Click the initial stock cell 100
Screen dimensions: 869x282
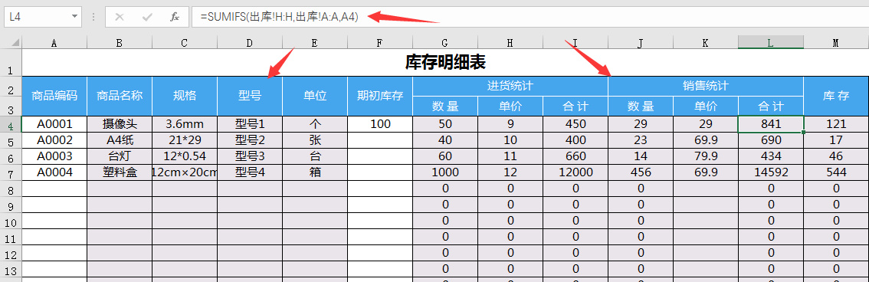pos(379,124)
